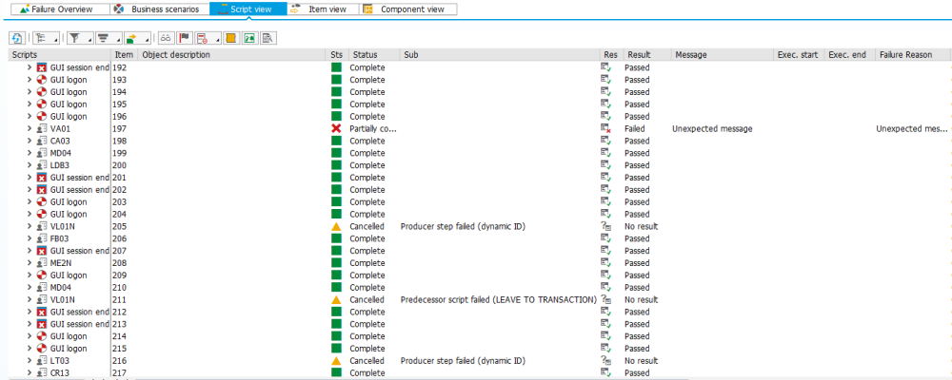Click the GUI logon icon for item 209

[x=42, y=275]
